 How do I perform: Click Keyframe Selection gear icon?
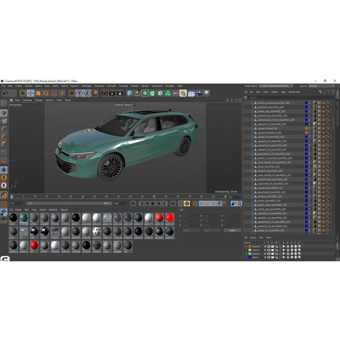pyautogui.click(x=195, y=203)
